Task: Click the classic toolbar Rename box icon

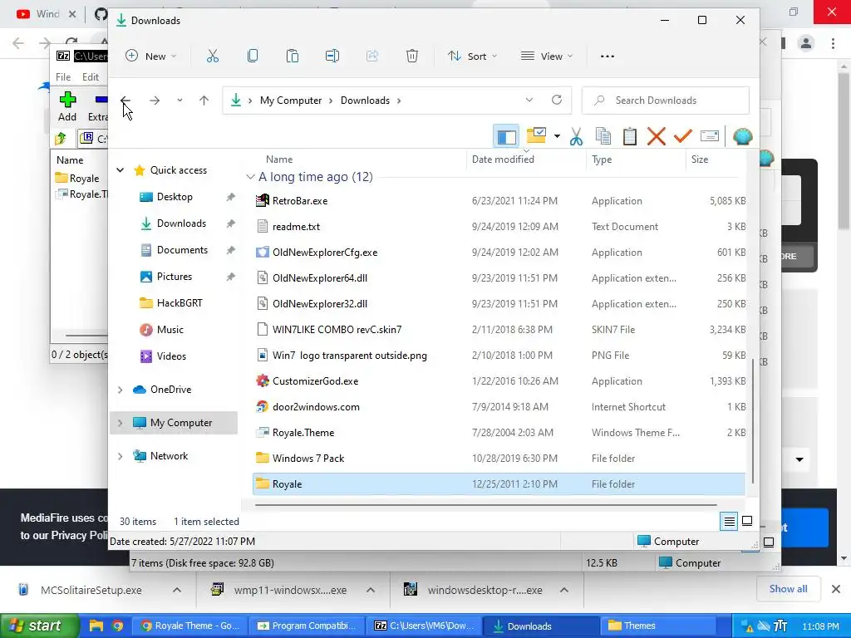Action: 710,136
